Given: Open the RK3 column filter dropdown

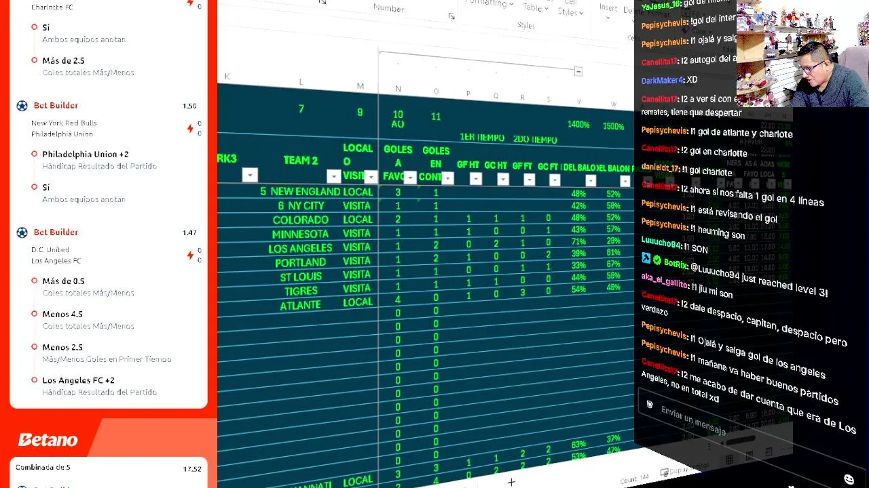Looking at the screenshot, I should [250, 176].
